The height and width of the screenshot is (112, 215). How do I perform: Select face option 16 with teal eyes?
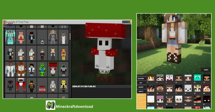[x=169, y=88]
